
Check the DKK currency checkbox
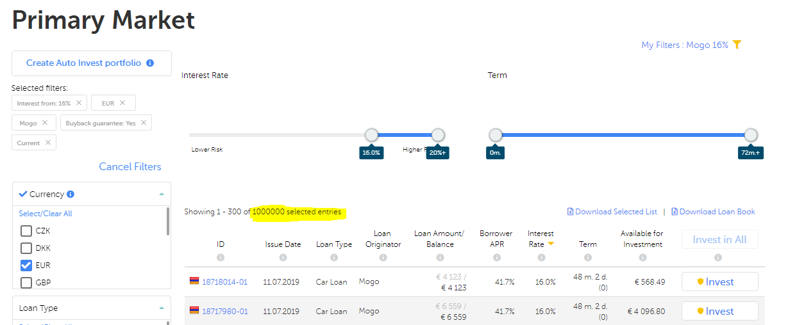pyautogui.click(x=26, y=248)
